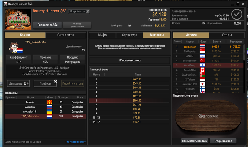This screenshot has width=248, height=147.
Task: Switch to the Сателлиты tab
Action: 66,35
